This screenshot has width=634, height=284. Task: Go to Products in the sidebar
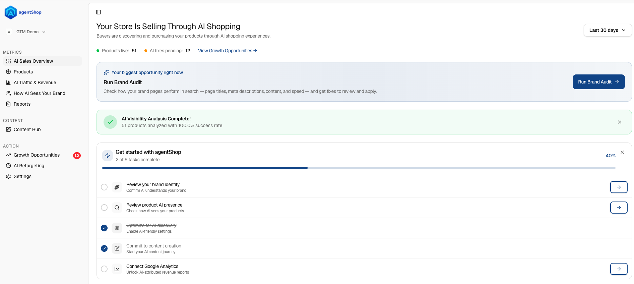pyautogui.click(x=43, y=72)
